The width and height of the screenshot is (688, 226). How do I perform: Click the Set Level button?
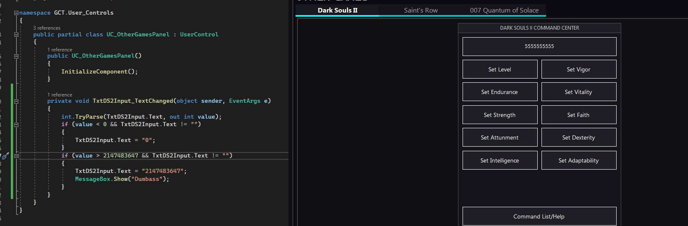(x=500, y=69)
